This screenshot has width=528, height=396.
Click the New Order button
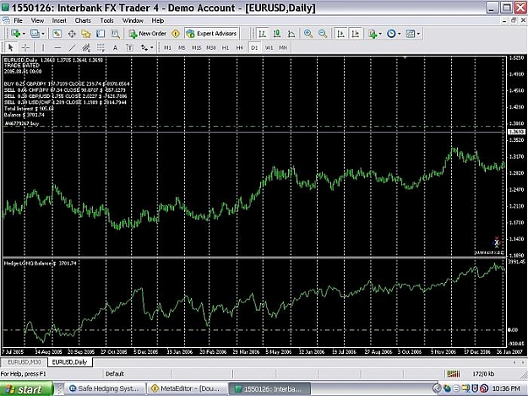tap(148, 34)
